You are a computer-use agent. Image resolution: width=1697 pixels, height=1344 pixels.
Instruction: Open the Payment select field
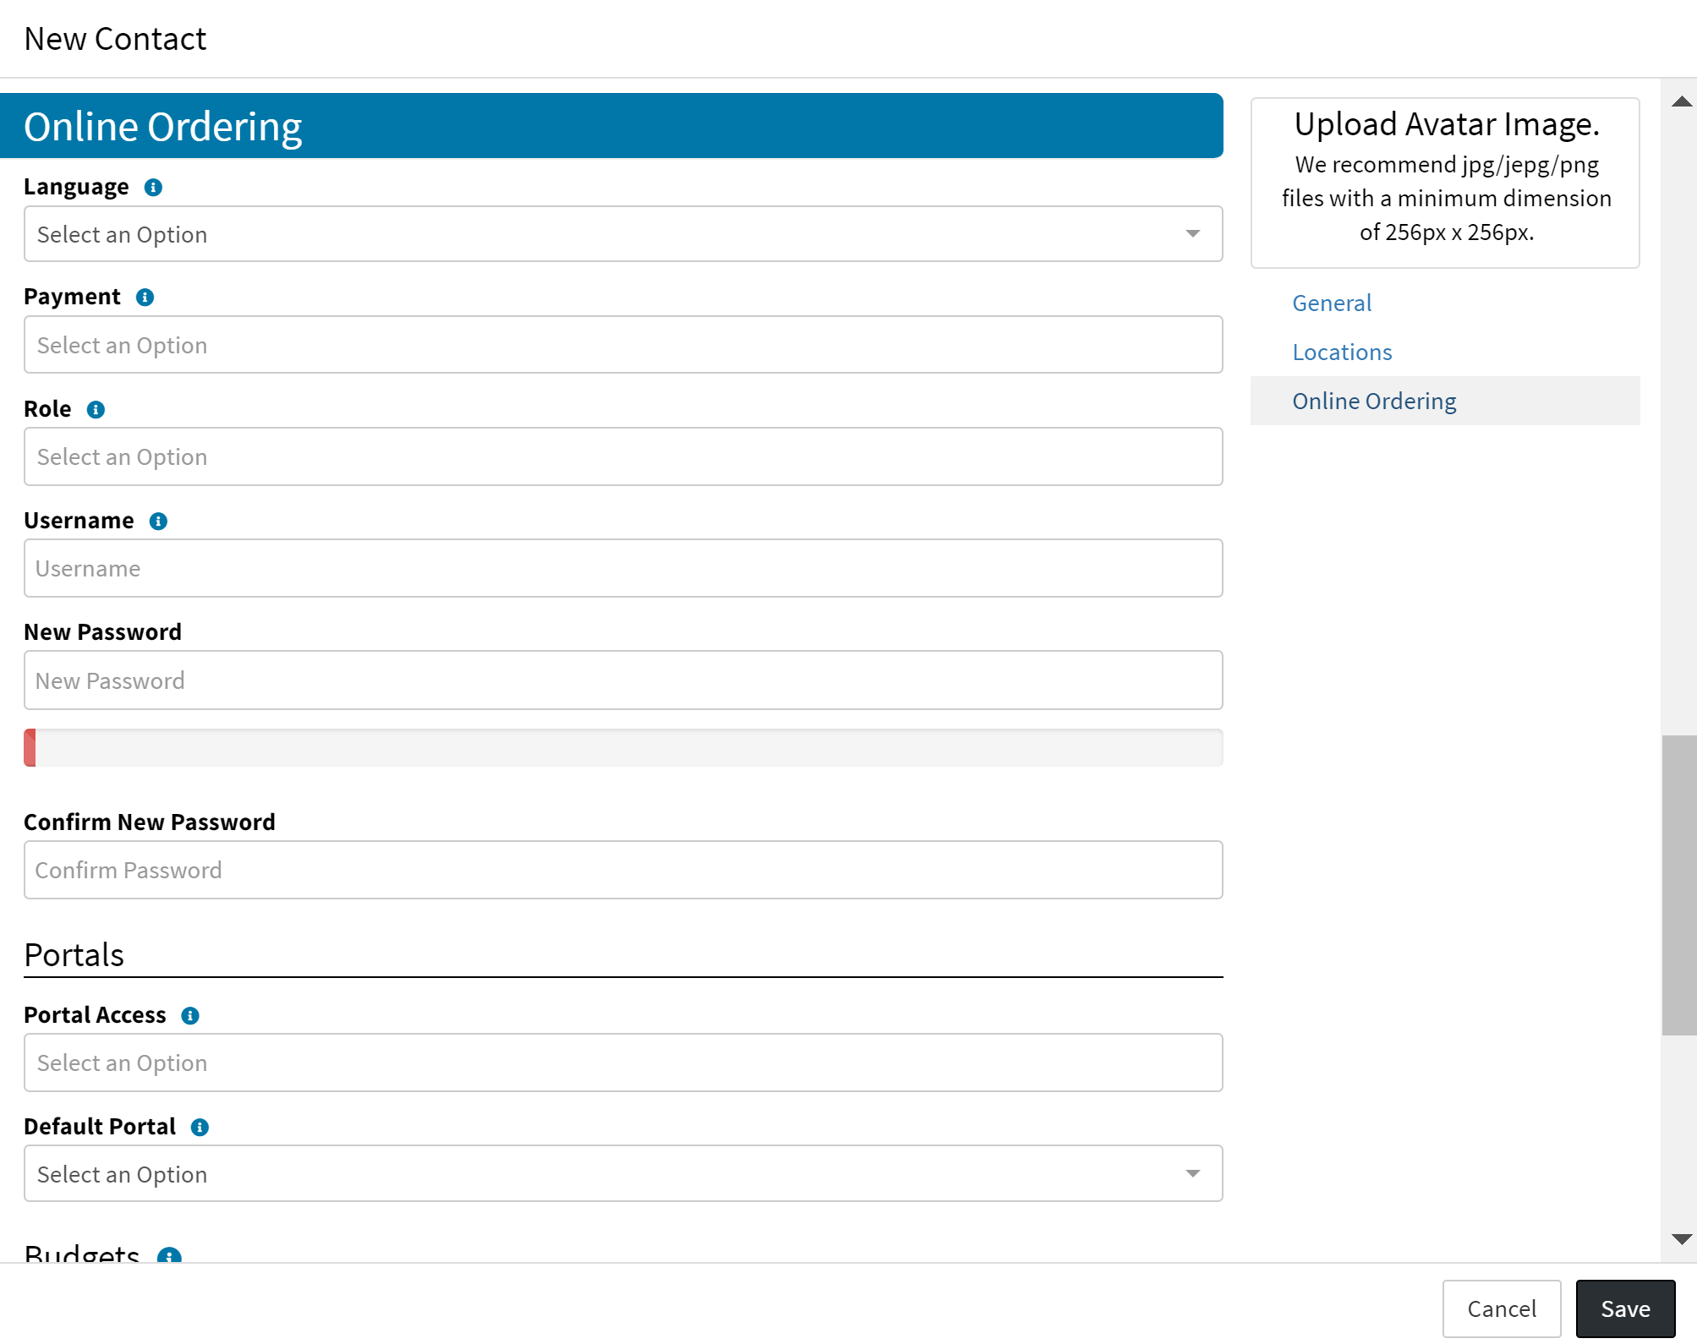623,345
